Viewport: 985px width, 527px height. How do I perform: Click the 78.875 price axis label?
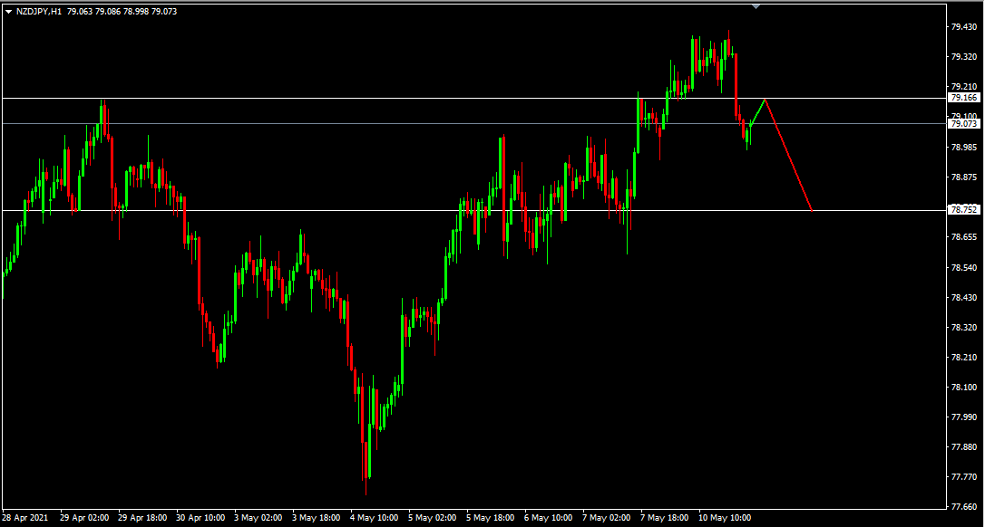click(963, 177)
